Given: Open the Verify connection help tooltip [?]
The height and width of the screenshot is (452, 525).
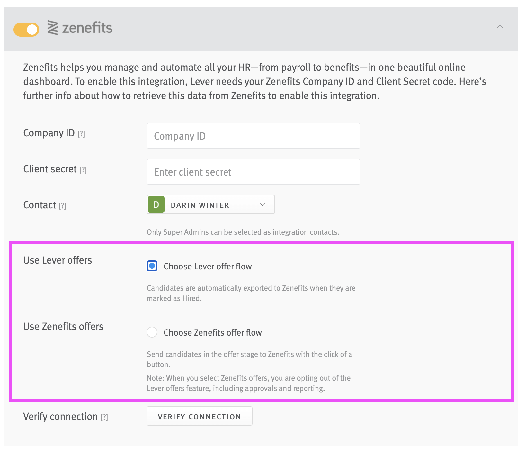Looking at the screenshot, I should 104,417.
